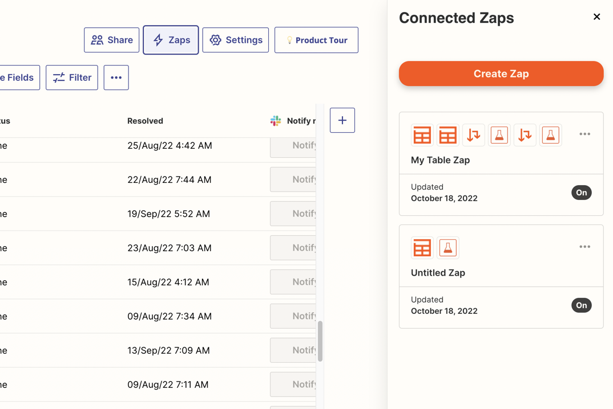This screenshot has height=409, width=613.
Task: Click the Create Zap button
Action: pyautogui.click(x=501, y=73)
